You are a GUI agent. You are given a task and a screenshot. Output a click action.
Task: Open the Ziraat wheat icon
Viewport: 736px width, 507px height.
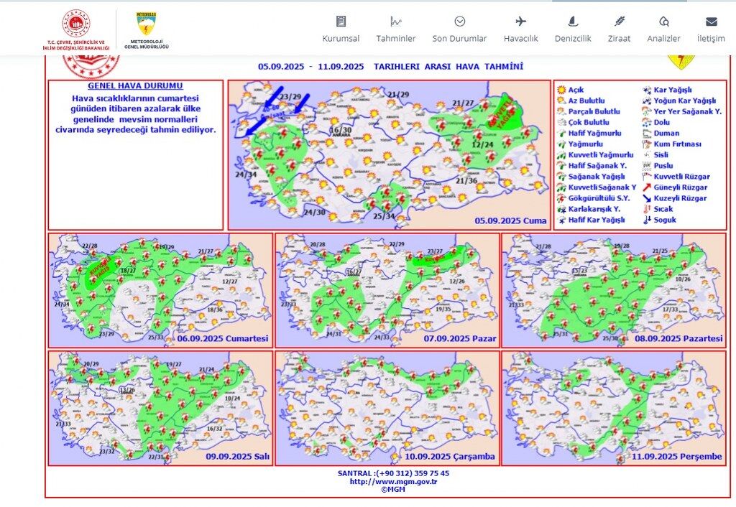pyautogui.click(x=619, y=22)
